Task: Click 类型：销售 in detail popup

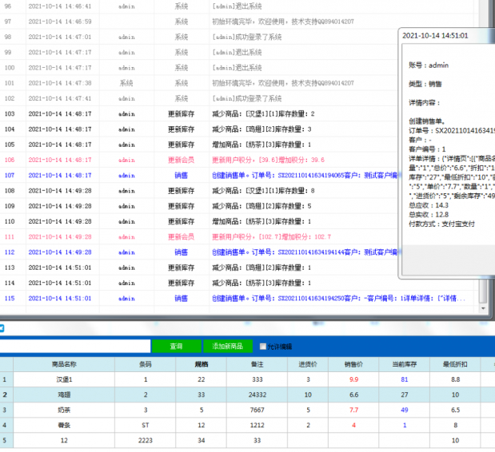Action: (425, 84)
